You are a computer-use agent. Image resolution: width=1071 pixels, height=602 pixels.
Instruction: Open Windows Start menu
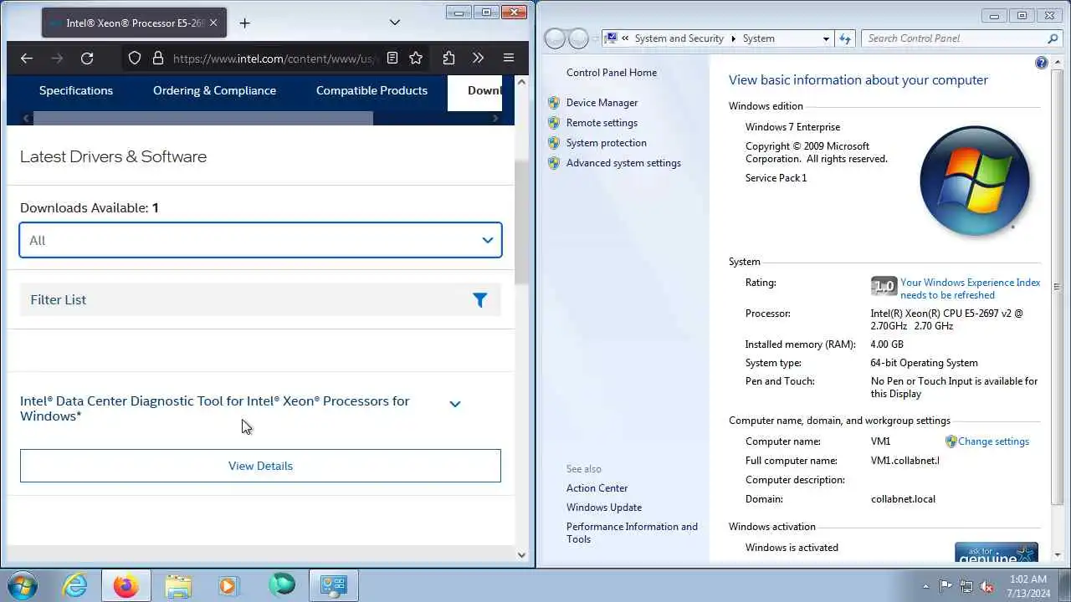[x=21, y=585]
